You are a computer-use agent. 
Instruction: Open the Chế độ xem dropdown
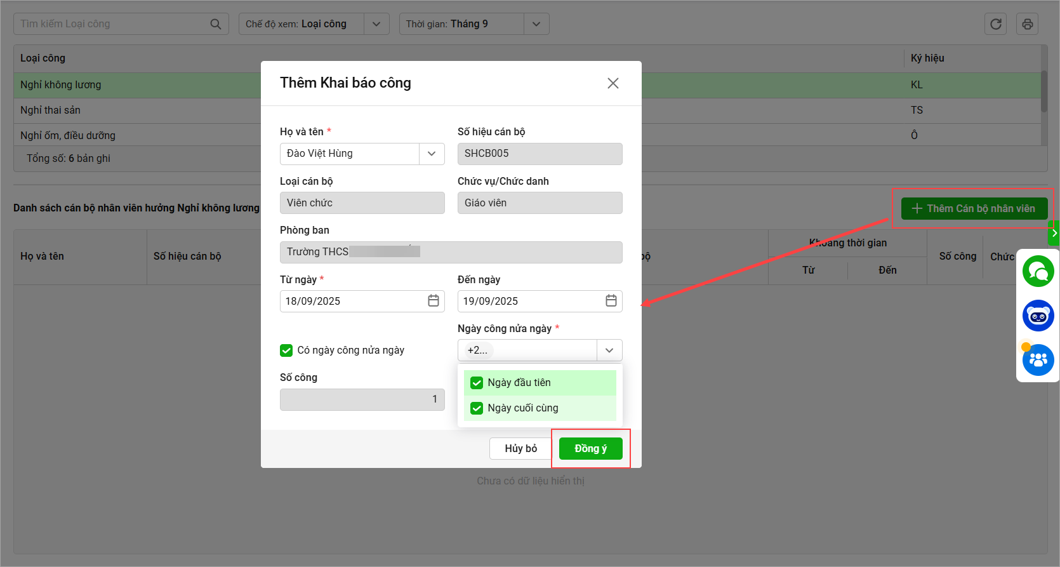click(376, 24)
